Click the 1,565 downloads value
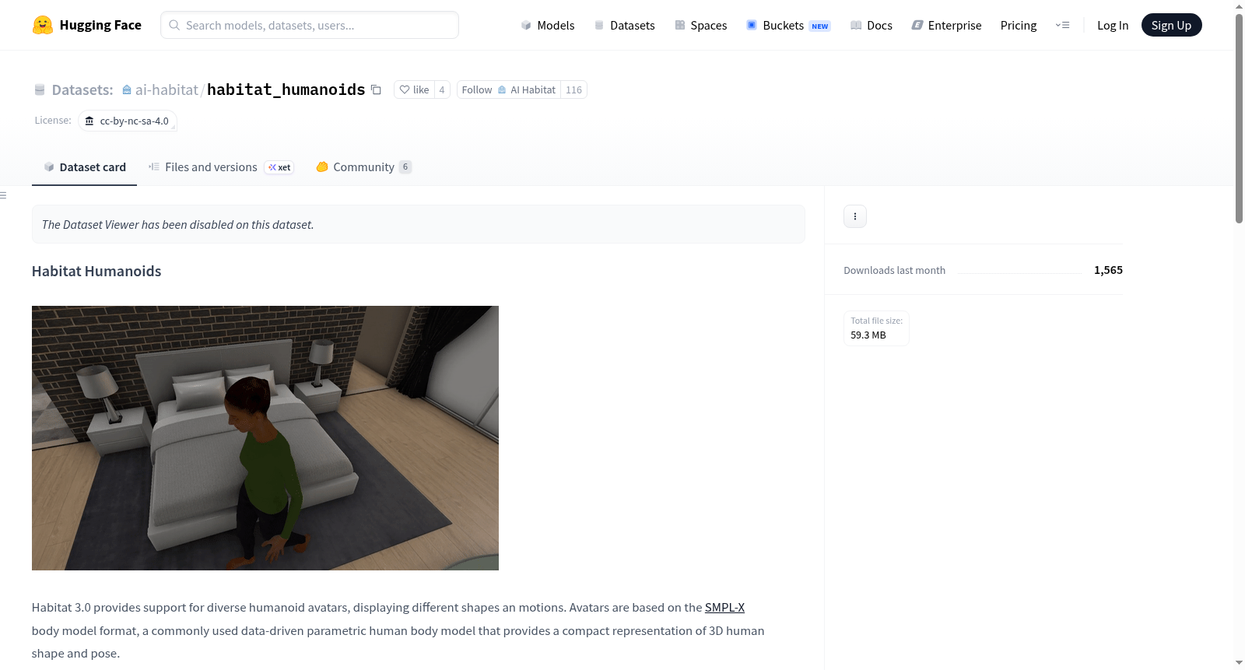The width and height of the screenshot is (1245, 670). coord(1108,270)
